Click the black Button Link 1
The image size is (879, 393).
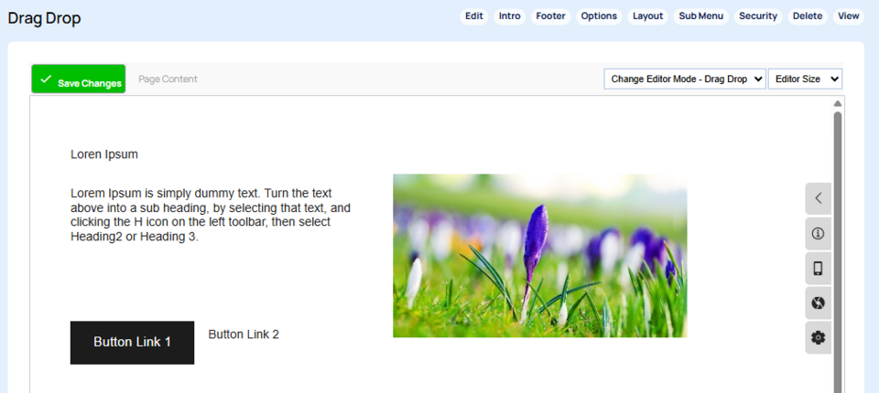click(x=132, y=343)
